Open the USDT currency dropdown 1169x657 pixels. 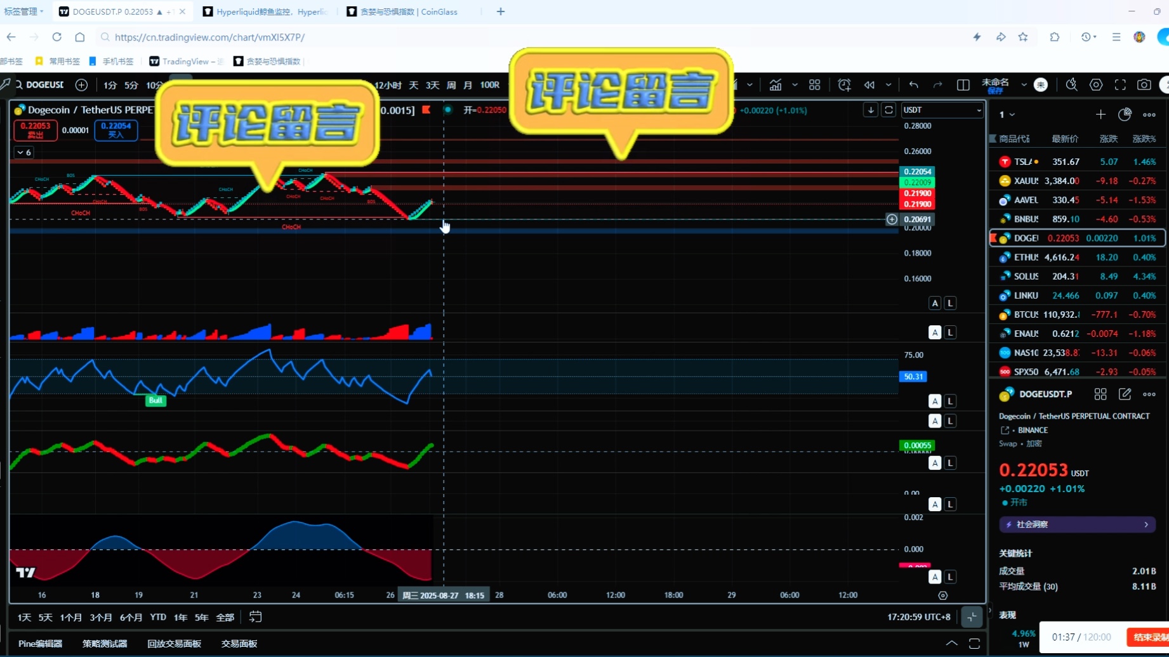(x=942, y=110)
